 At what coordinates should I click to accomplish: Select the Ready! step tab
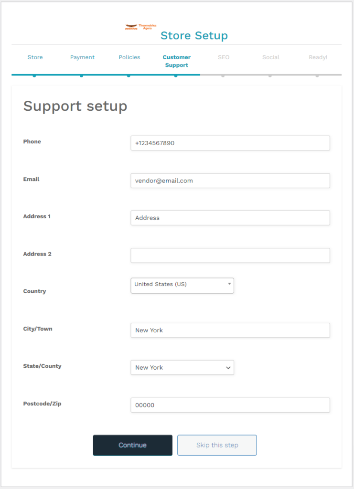(318, 57)
